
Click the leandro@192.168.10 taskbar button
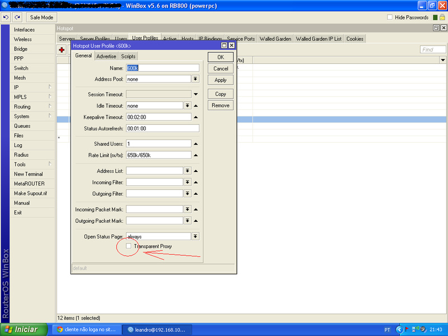[157, 330]
